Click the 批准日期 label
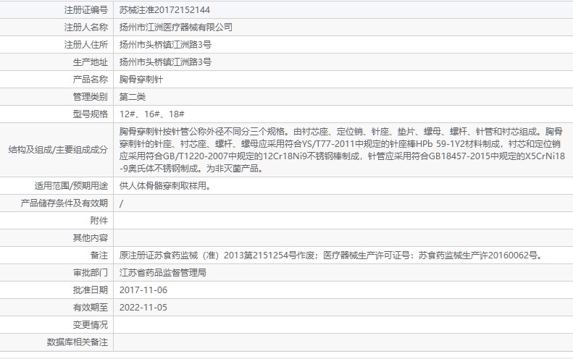The width and height of the screenshot is (573, 359). tap(91, 290)
